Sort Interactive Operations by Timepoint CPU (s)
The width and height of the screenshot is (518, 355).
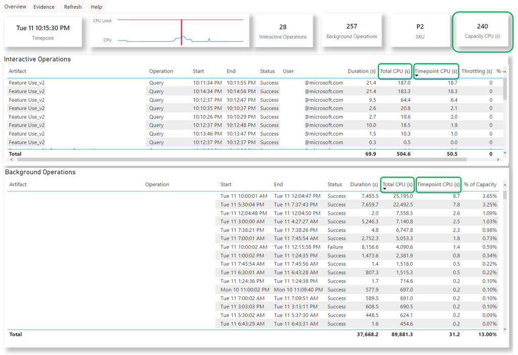[x=436, y=71]
